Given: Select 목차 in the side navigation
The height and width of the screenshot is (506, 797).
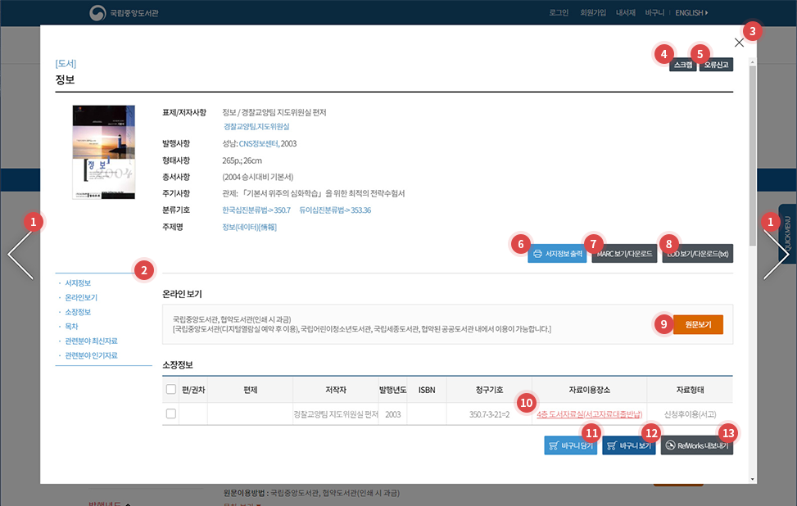Looking at the screenshot, I should point(71,326).
